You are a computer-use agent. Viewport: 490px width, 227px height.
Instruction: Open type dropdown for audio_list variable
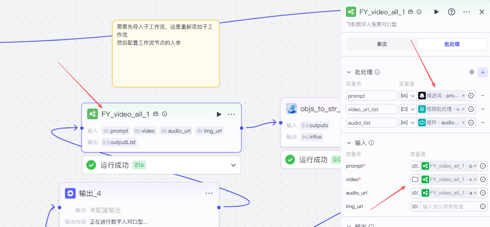(x=408, y=123)
